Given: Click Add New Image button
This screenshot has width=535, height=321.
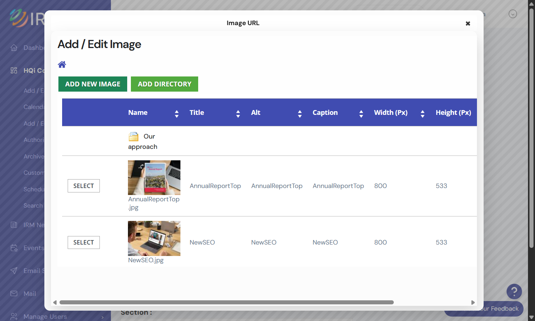Looking at the screenshot, I should [x=93, y=84].
